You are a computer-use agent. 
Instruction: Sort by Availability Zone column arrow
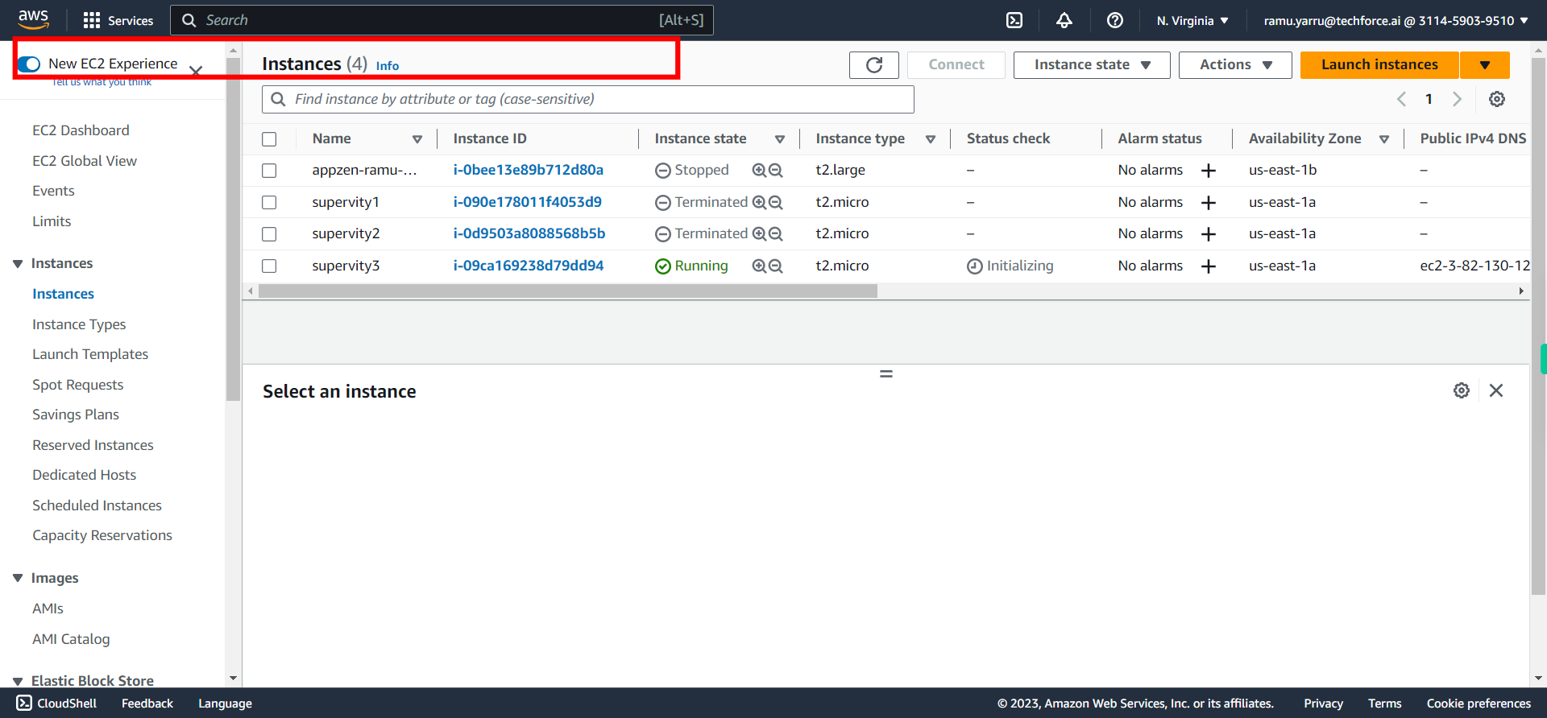(1384, 139)
